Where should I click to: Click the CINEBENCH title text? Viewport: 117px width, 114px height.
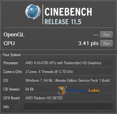coord(68,12)
